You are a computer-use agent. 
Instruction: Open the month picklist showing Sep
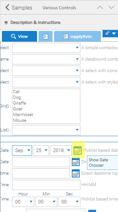pos(22,150)
